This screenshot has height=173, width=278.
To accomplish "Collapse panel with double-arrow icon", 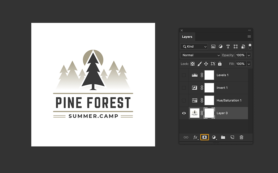I will point(250,30).
